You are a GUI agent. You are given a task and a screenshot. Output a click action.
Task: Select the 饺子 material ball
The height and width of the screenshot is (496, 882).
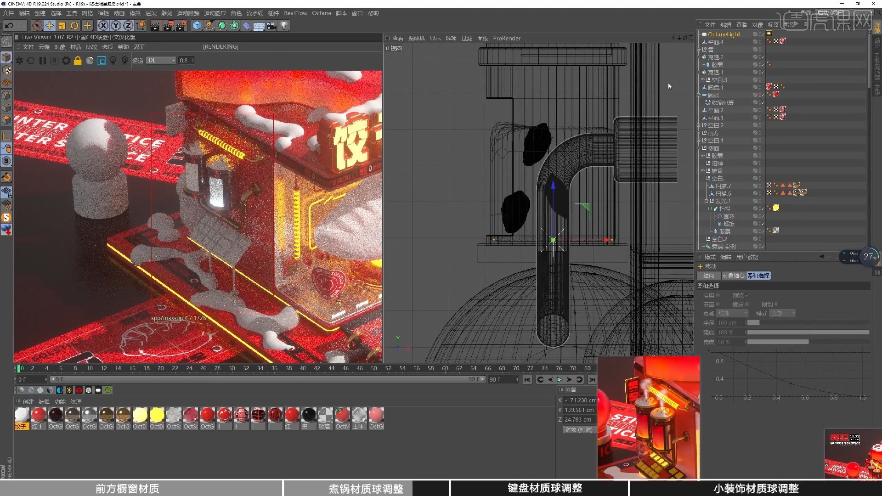tap(22, 418)
